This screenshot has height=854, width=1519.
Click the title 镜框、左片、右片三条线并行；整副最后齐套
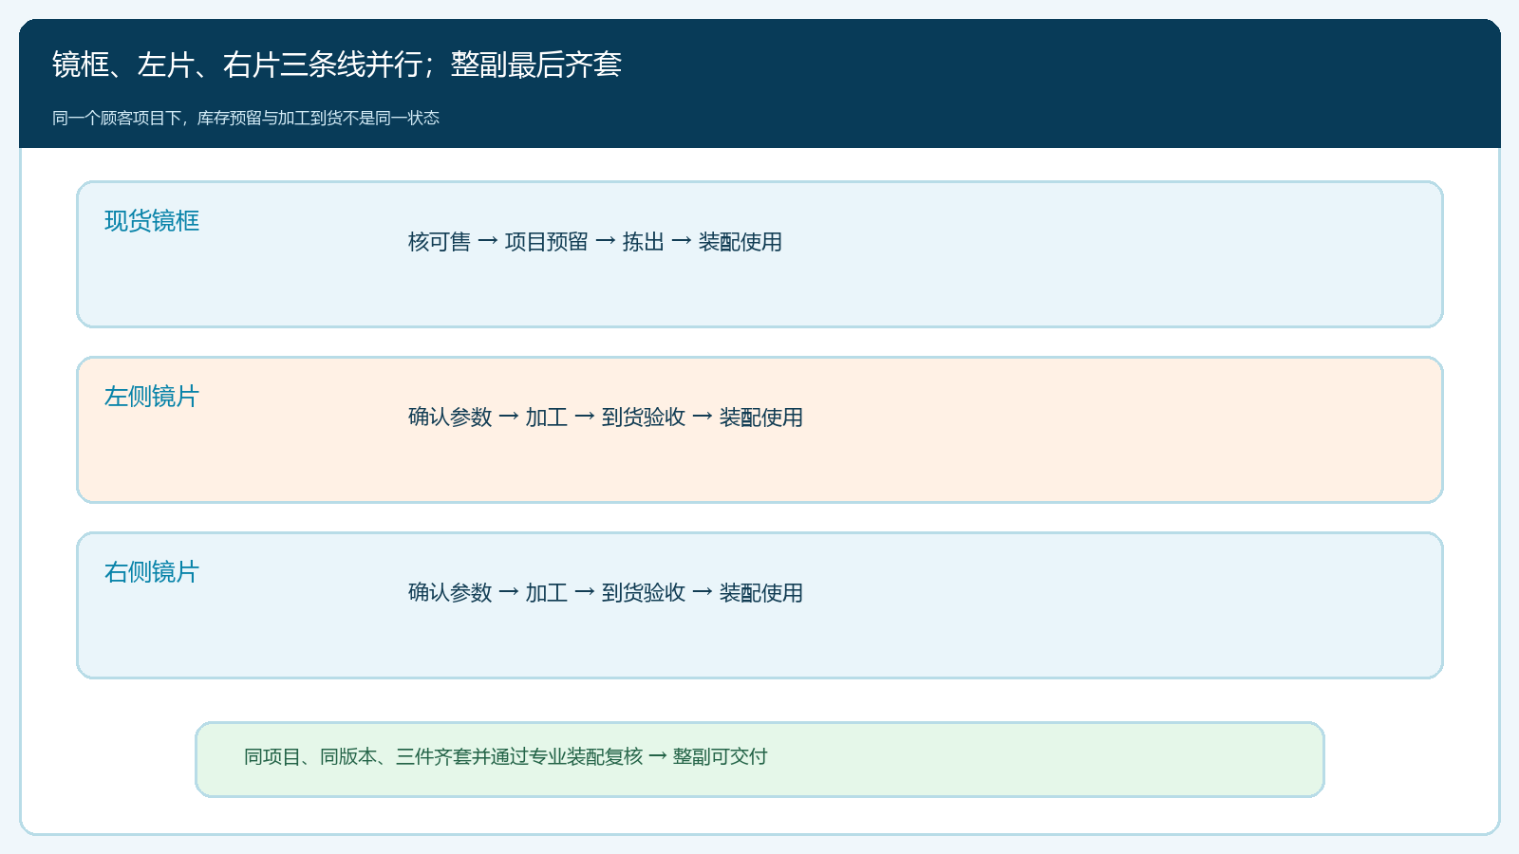(x=337, y=65)
